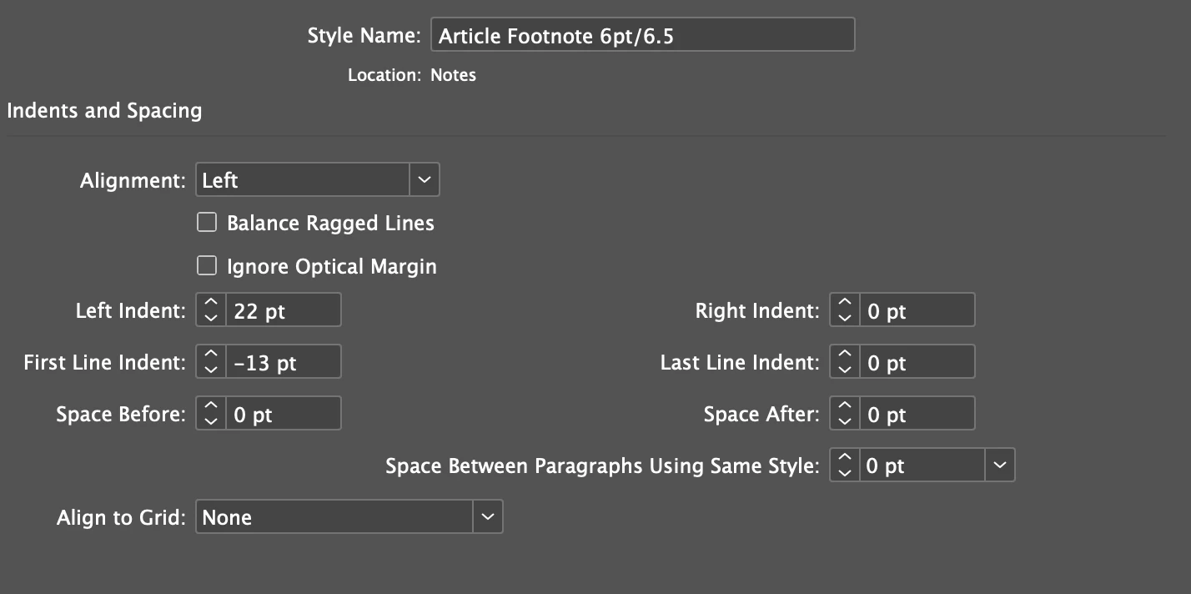Decrease Last Line Indent stepper down
Viewport: 1191px width, 594px height.
click(x=845, y=369)
